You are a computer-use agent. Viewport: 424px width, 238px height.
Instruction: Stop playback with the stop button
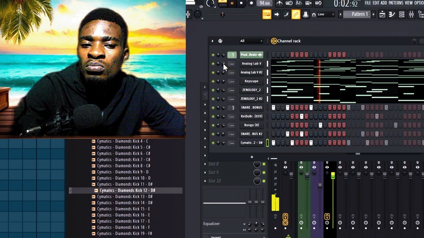tap(241, 3)
